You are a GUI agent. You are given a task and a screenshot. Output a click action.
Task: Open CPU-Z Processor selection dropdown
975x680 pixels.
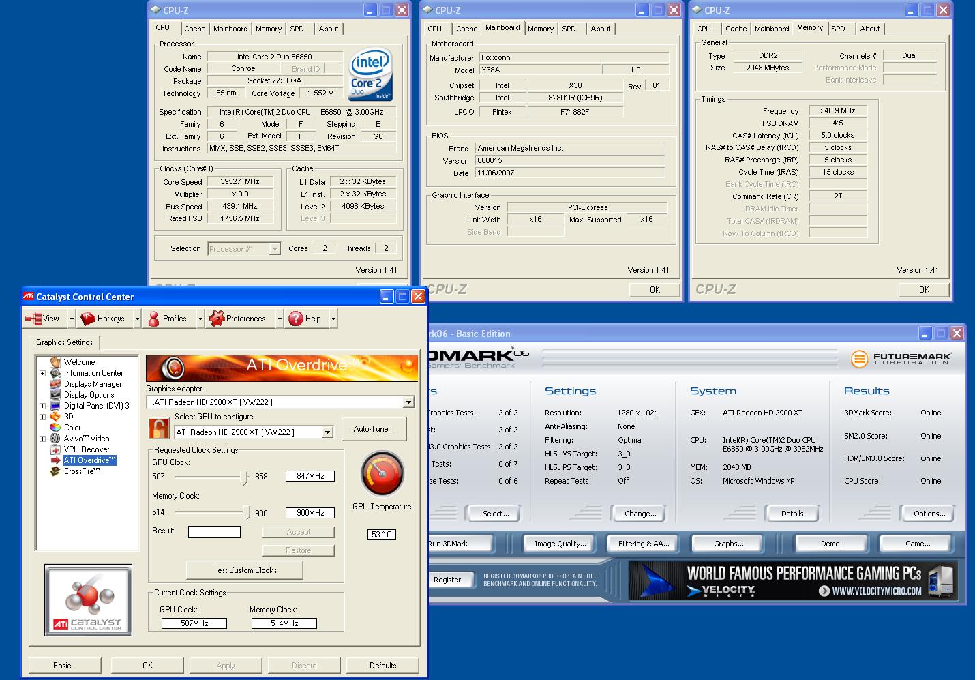[275, 249]
